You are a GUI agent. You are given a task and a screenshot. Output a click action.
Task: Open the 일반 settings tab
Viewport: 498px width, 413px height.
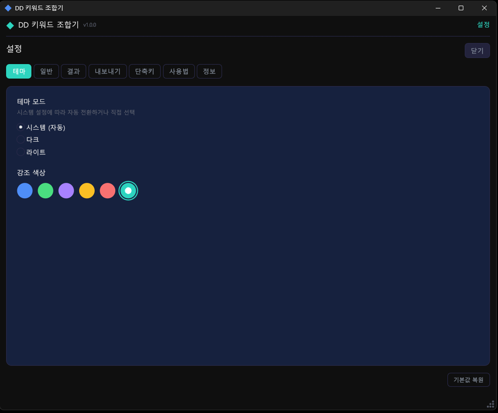tap(46, 72)
